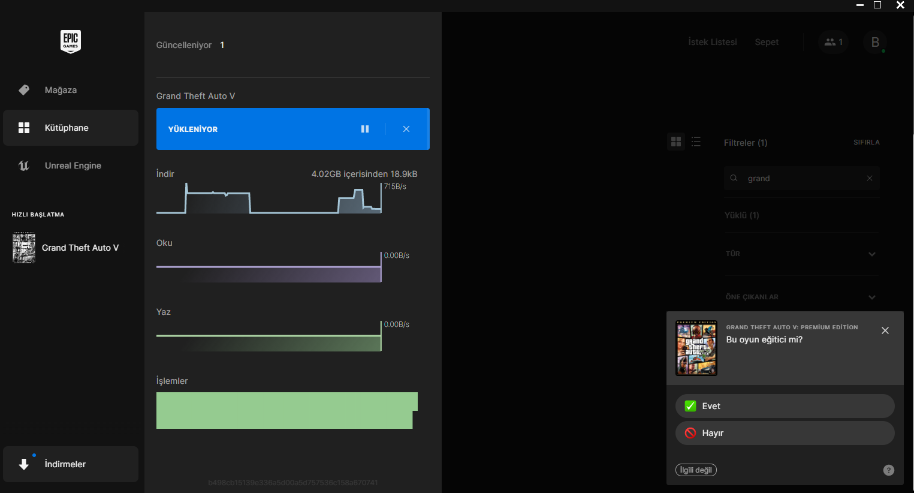This screenshot has height=493, width=914.
Task: Open the Mağaza store page
Action: [x=71, y=90]
